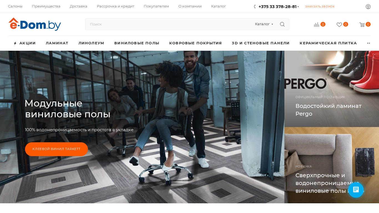Click the Клеевой винил Tarkett button

[56, 149]
